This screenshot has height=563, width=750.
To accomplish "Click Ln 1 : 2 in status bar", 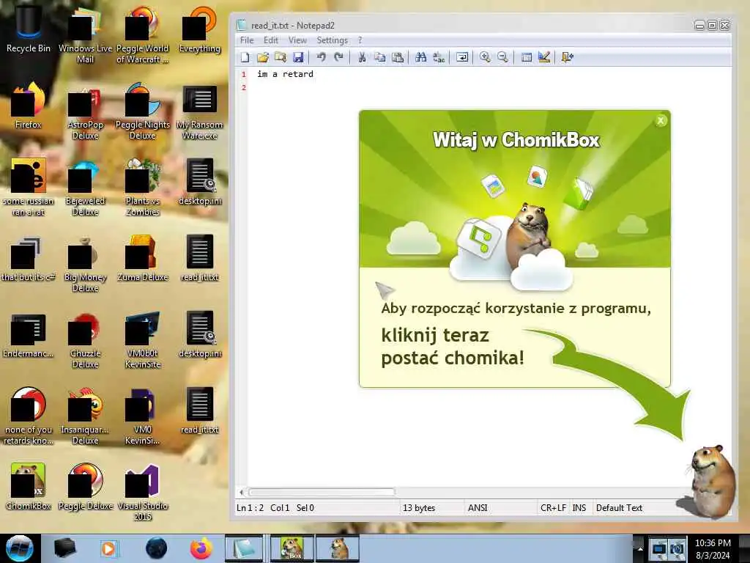I will pos(250,508).
